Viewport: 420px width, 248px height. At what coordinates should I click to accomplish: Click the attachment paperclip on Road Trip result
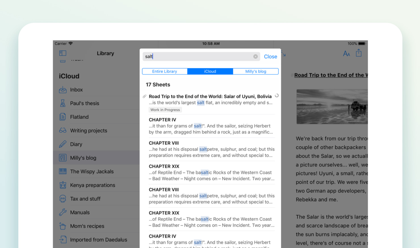click(x=145, y=97)
